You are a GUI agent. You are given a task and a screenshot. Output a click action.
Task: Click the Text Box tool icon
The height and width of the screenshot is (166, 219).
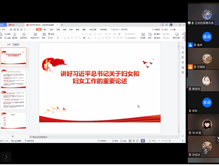143,35
